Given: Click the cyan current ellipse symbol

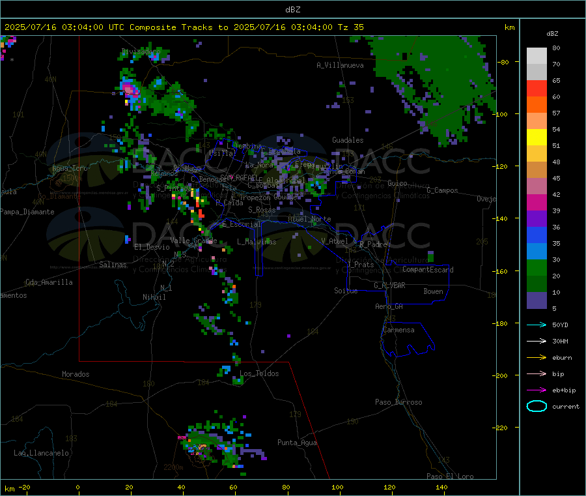Looking at the screenshot, I should 537,406.
